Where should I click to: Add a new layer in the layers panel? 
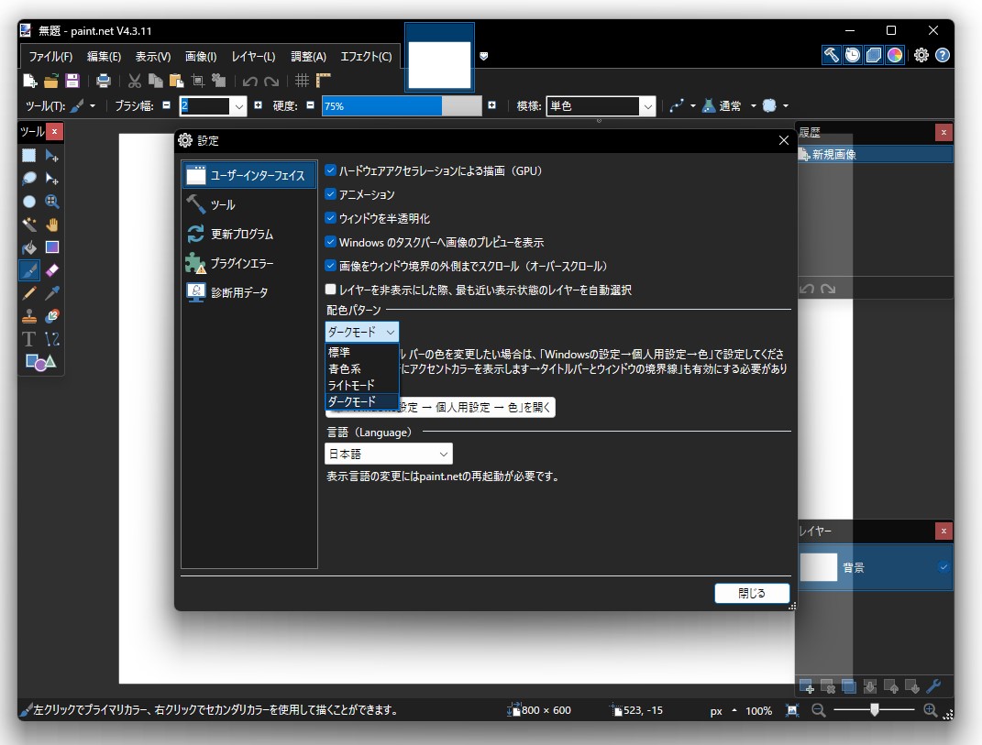[806, 685]
